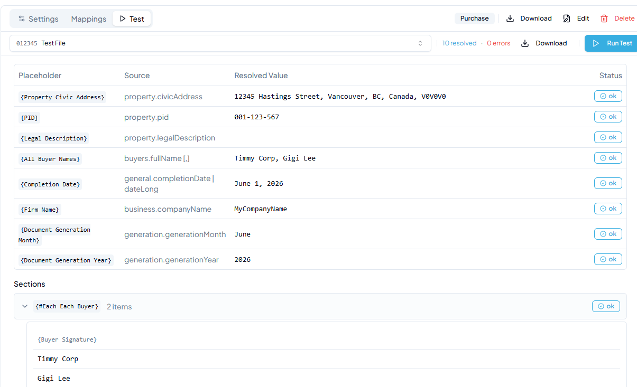
Task: Click the Edit button
Action: coord(576,18)
